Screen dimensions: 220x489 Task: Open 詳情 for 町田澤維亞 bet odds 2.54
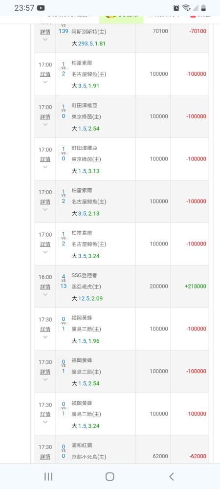point(45,117)
